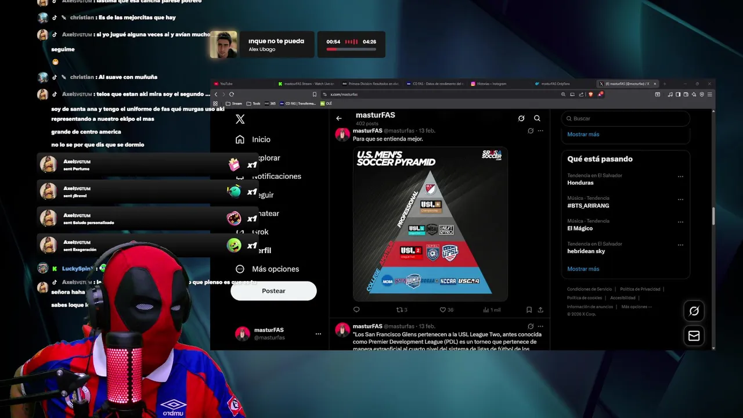Click browser back button
The width and height of the screenshot is (743, 418).
click(x=216, y=94)
